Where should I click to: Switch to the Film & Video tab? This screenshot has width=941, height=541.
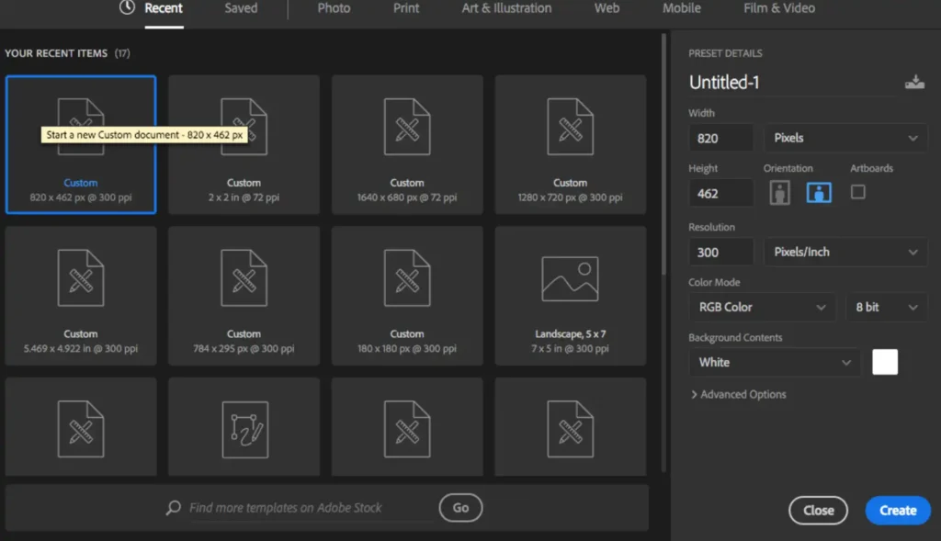778,8
